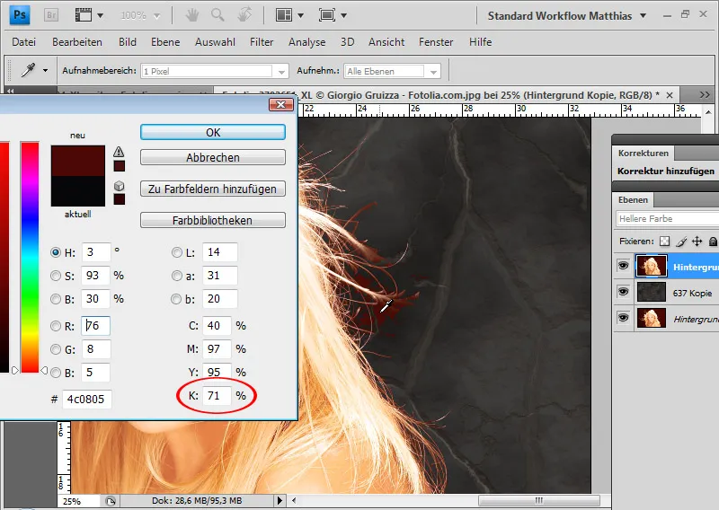Open the status bar info arrow menu
This screenshot has width=719, height=510.
coord(280,500)
